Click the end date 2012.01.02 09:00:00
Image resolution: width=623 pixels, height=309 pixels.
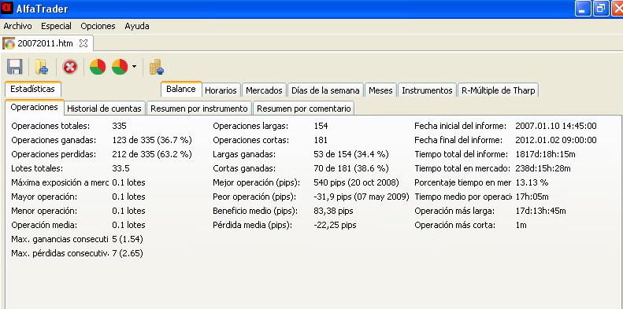pyautogui.click(x=556, y=140)
